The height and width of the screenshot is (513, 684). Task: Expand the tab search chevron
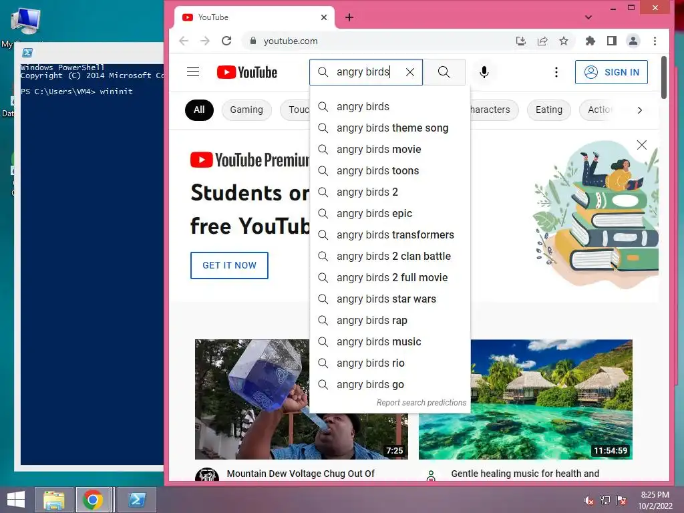coord(588,17)
